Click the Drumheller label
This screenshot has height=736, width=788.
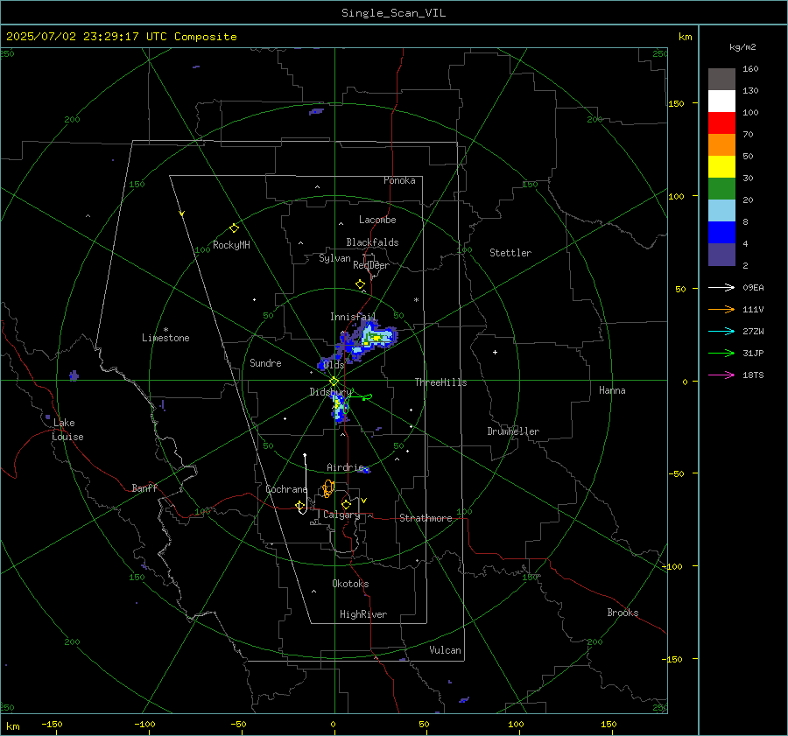(x=513, y=431)
